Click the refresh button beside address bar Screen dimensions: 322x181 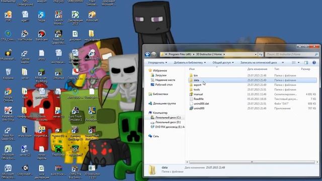coord(261,54)
